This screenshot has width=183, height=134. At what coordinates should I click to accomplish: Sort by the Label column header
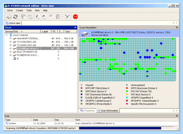[46, 31]
